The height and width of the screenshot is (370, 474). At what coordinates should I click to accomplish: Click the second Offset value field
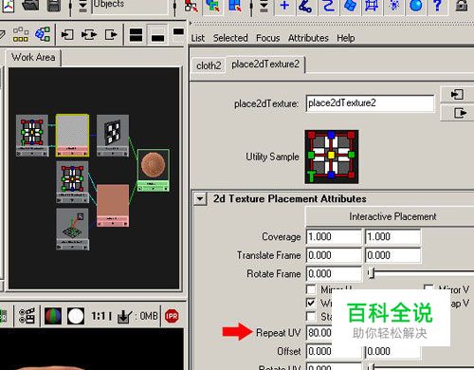pyautogui.click(x=392, y=351)
